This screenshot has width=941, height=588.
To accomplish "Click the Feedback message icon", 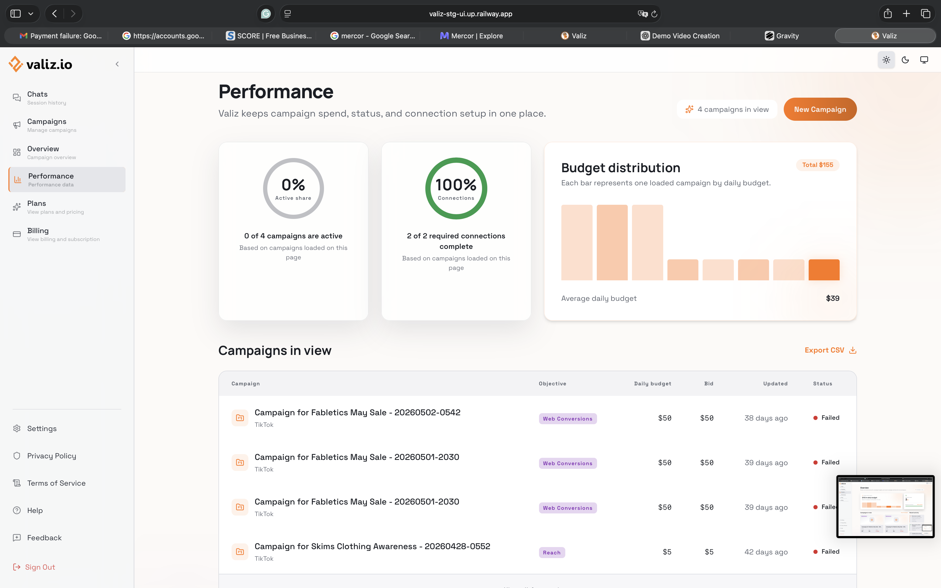I will [17, 537].
